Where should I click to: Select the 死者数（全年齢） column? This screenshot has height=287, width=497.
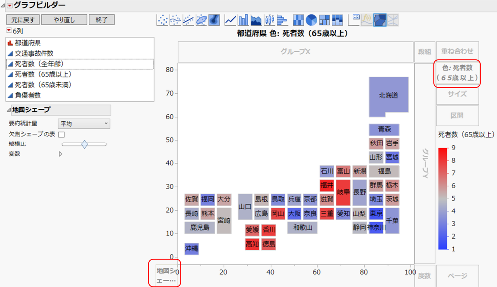tap(80, 64)
